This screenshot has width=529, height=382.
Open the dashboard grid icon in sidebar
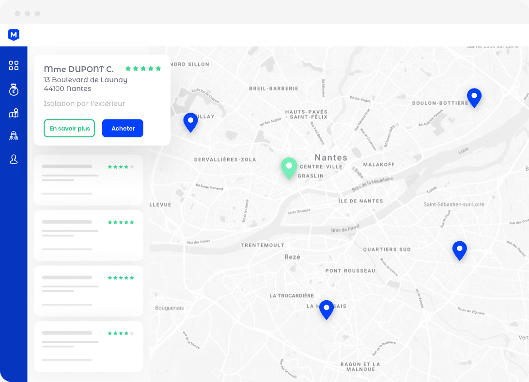14,65
